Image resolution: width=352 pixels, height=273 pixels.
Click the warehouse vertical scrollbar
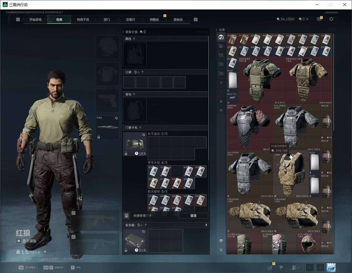click(333, 82)
